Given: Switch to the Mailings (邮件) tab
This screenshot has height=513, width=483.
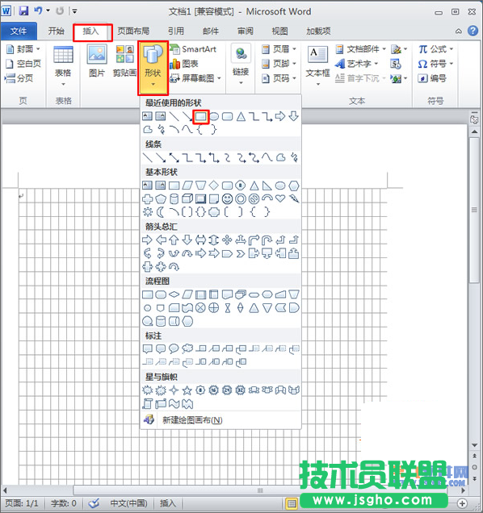Looking at the screenshot, I should (x=211, y=31).
